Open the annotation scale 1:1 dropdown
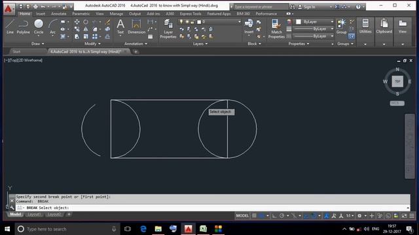Screen dimensions: 419x235 350,216
